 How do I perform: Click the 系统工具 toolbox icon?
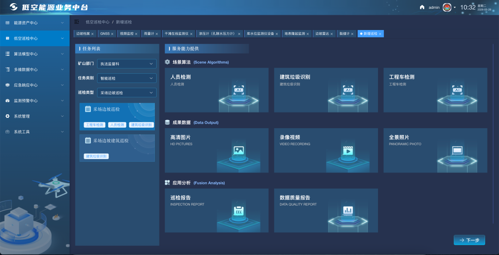[x=7, y=132]
